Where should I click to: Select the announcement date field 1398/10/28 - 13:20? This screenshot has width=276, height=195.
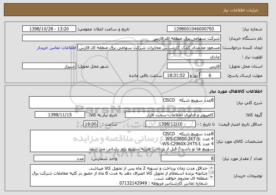tap(49, 29)
